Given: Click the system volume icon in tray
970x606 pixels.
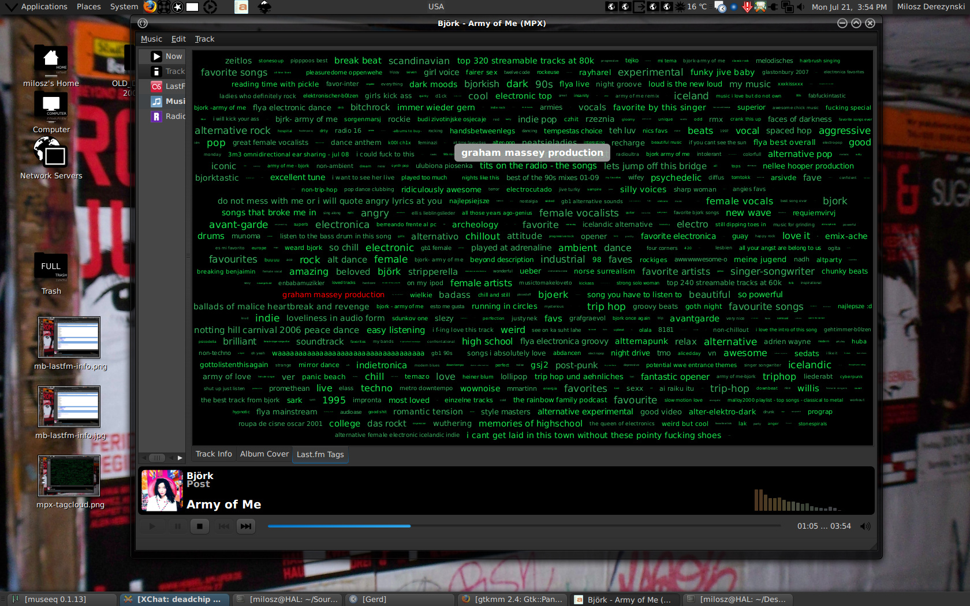Looking at the screenshot, I should pos(800,7).
